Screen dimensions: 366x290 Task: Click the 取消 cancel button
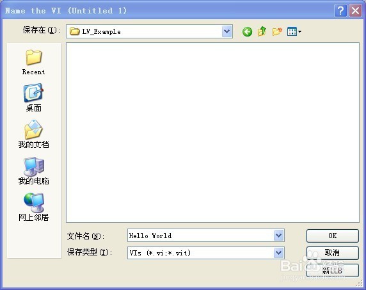(332, 253)
